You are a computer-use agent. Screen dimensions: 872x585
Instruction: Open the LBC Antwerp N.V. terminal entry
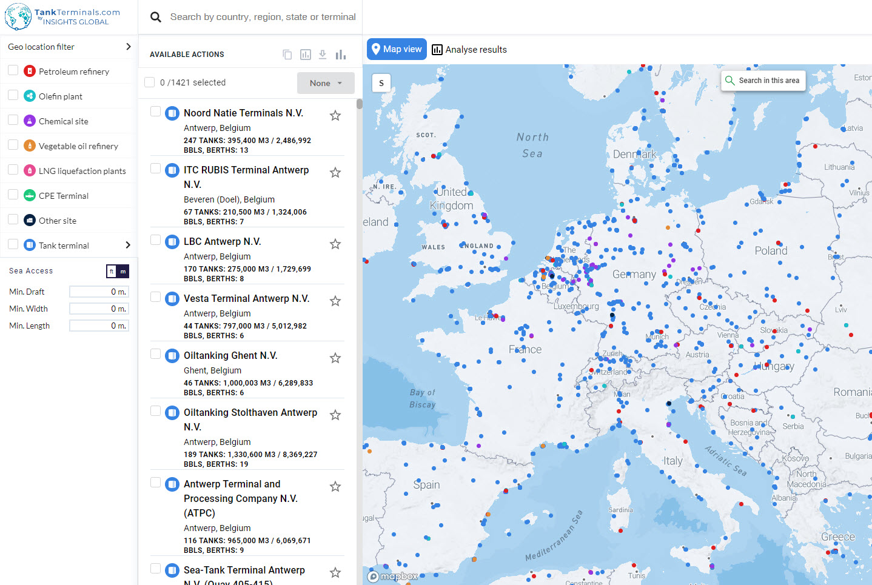pos(223,241)
